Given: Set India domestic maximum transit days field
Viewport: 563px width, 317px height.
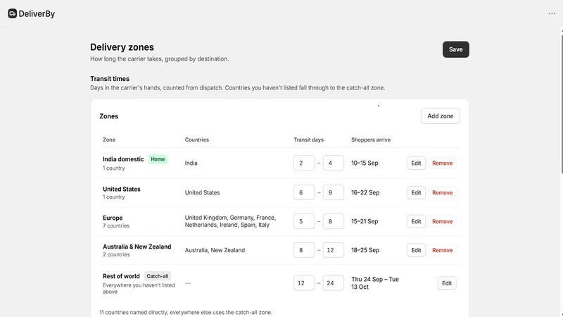Looking at the screenshot, I should pos(333,163).
